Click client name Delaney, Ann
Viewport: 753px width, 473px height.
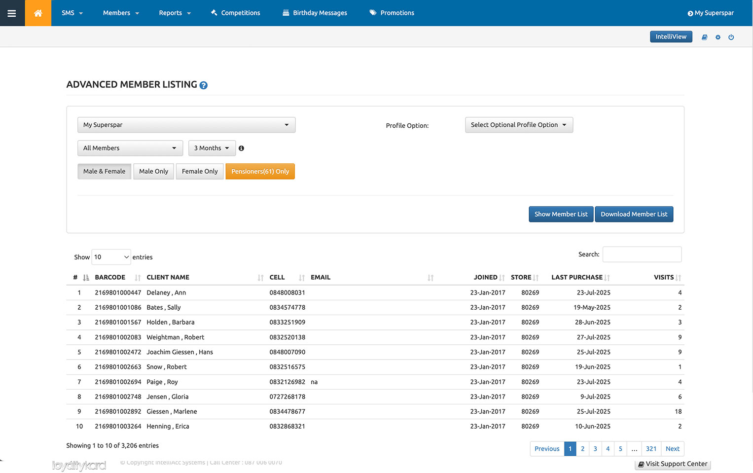[166, 292]
